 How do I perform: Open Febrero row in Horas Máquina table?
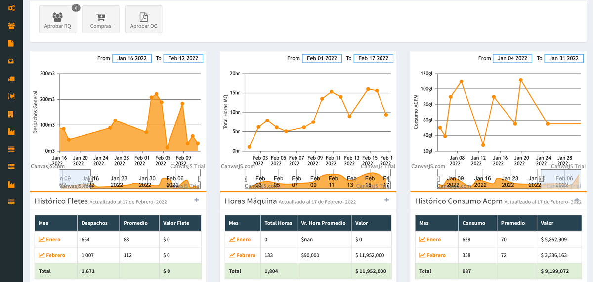pos(242,255)
